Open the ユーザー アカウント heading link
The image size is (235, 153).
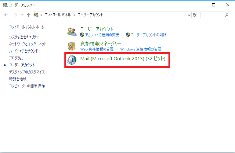tap(97, 29)
